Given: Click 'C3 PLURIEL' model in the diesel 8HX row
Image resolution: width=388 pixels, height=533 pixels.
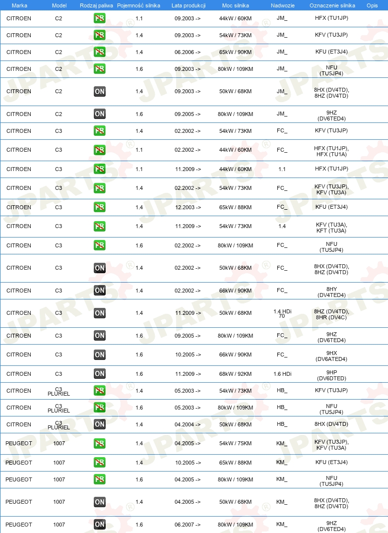Looking at the screenshot, I should tap(59, 425).
